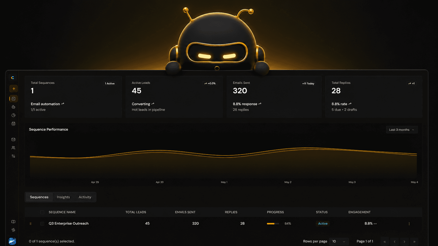Viewport: 438px width, 246px height.
Task: Go to the last page of sequences
Action: (x=414, y=242)
